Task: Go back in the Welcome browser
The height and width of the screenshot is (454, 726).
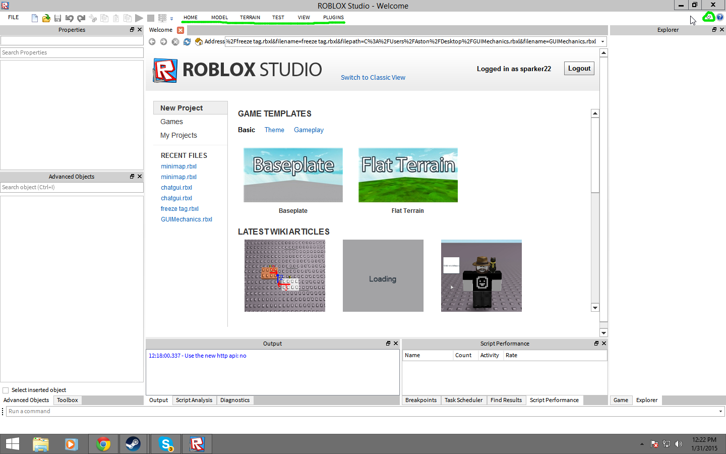Action: [152, 41]
